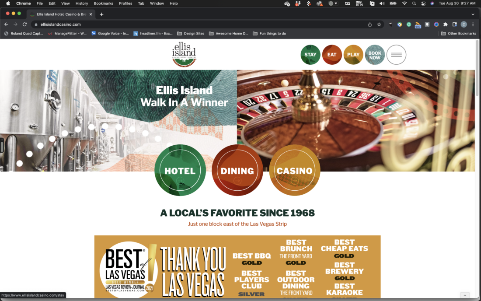Click the orange PLAY circle in header

[x=353, y=55]
